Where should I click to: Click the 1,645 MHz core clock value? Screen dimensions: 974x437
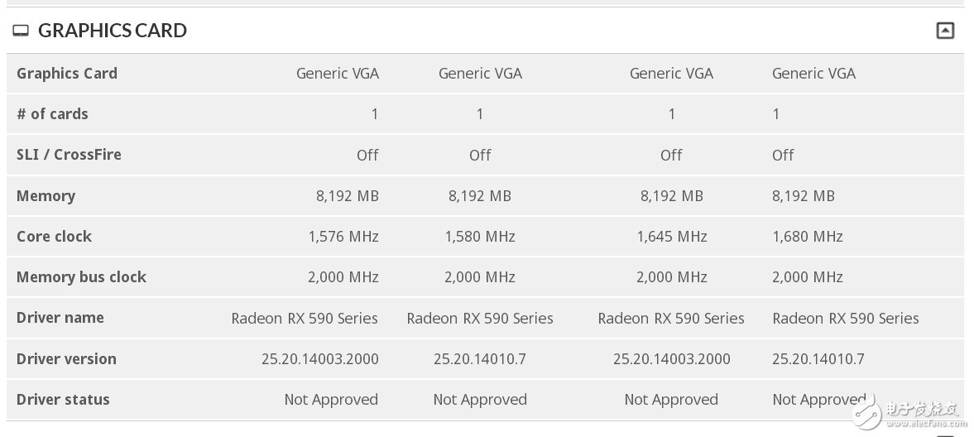coord(671,237)
